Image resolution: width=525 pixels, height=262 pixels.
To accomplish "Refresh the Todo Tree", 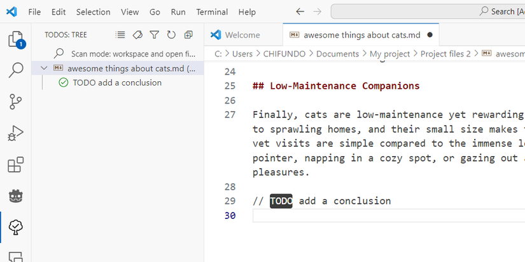I will coord(171,35).
